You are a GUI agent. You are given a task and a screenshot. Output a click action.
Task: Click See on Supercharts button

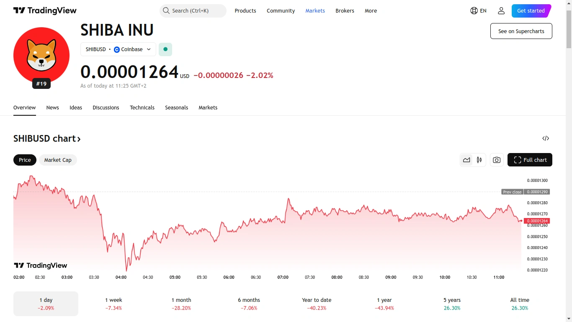point(521,31)
